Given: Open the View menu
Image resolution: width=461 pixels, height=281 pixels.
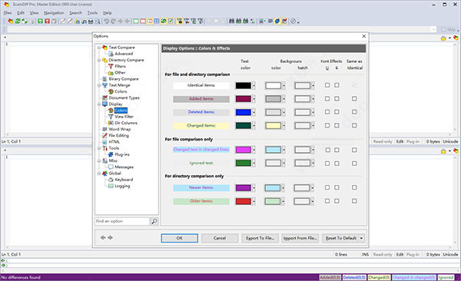Looking at the screenshot, I should pyautogui.click(x=34, y=13).
